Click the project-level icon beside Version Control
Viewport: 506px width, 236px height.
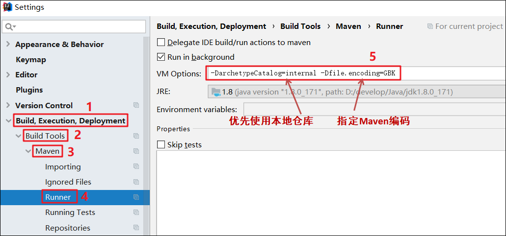click(136, 105)
